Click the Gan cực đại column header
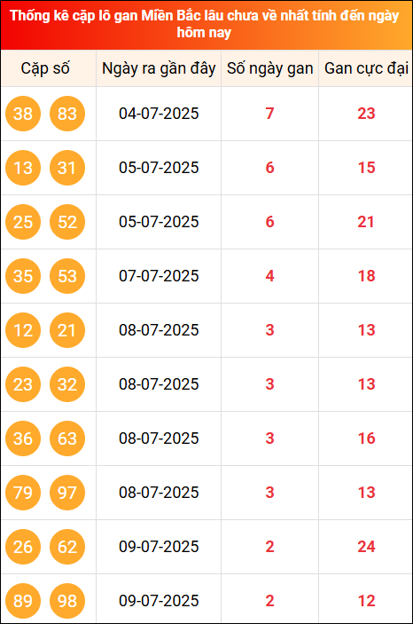413x624 pixels. 366,68
